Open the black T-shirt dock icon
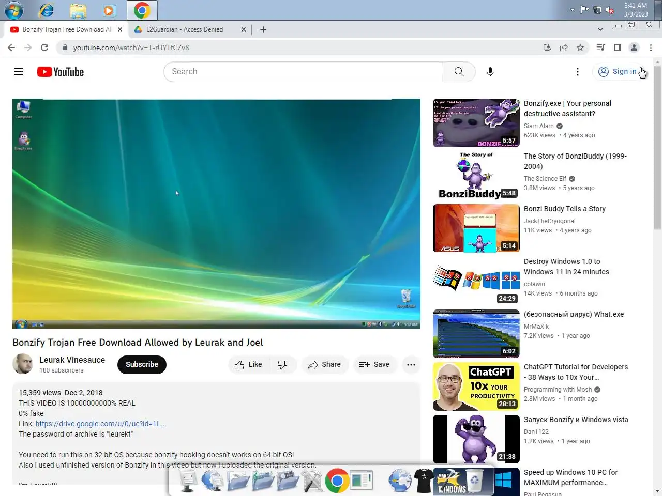The width and height of the screenshot is (662, 496). 425,481
